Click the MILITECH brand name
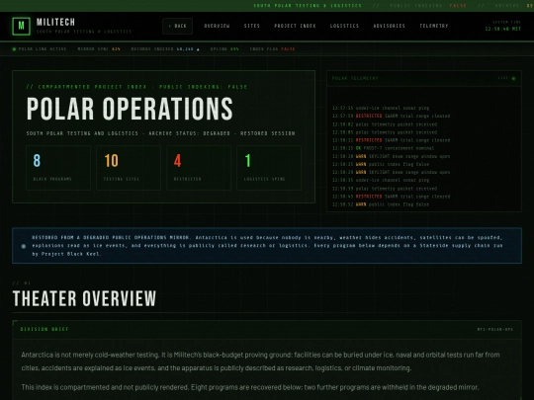Viewport: 534px width, 400px height. pyautogui.click(x=55, y=22)
